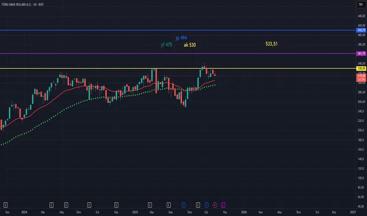Click the earnings marker near Mar 2025
This screenshot has height=216, width=367.
(150, 205)
